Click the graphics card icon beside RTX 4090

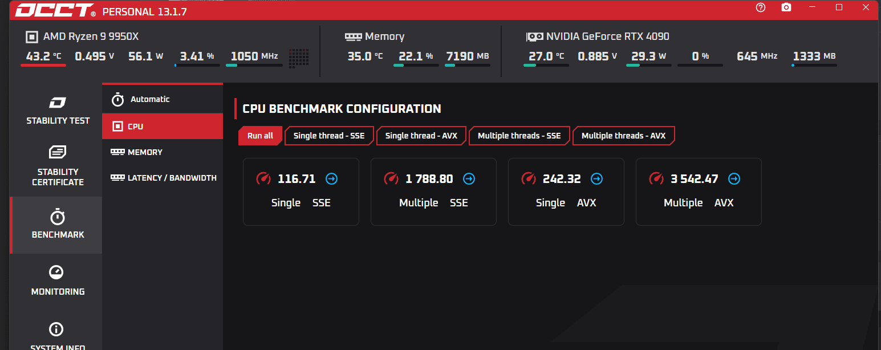coord(534,37)
